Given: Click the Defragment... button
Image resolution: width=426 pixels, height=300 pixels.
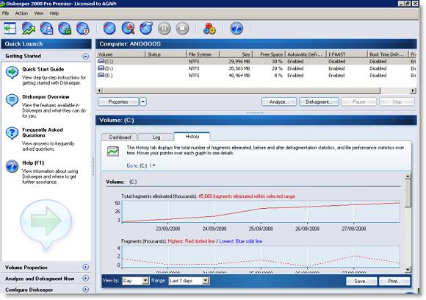Looking at the screenshot, I should coord(319,101).
